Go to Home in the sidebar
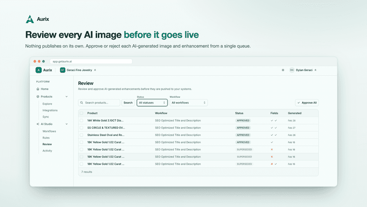 (x=44, y=89)
